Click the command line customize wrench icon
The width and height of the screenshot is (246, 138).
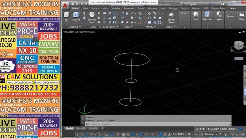83,123
